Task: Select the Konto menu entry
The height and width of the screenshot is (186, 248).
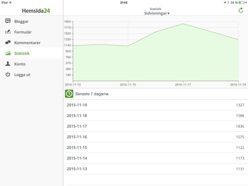Action: coord(31,64)
